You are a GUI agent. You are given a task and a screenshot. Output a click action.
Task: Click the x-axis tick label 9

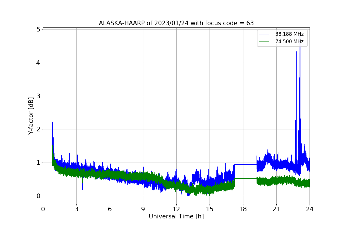point(143,209)
